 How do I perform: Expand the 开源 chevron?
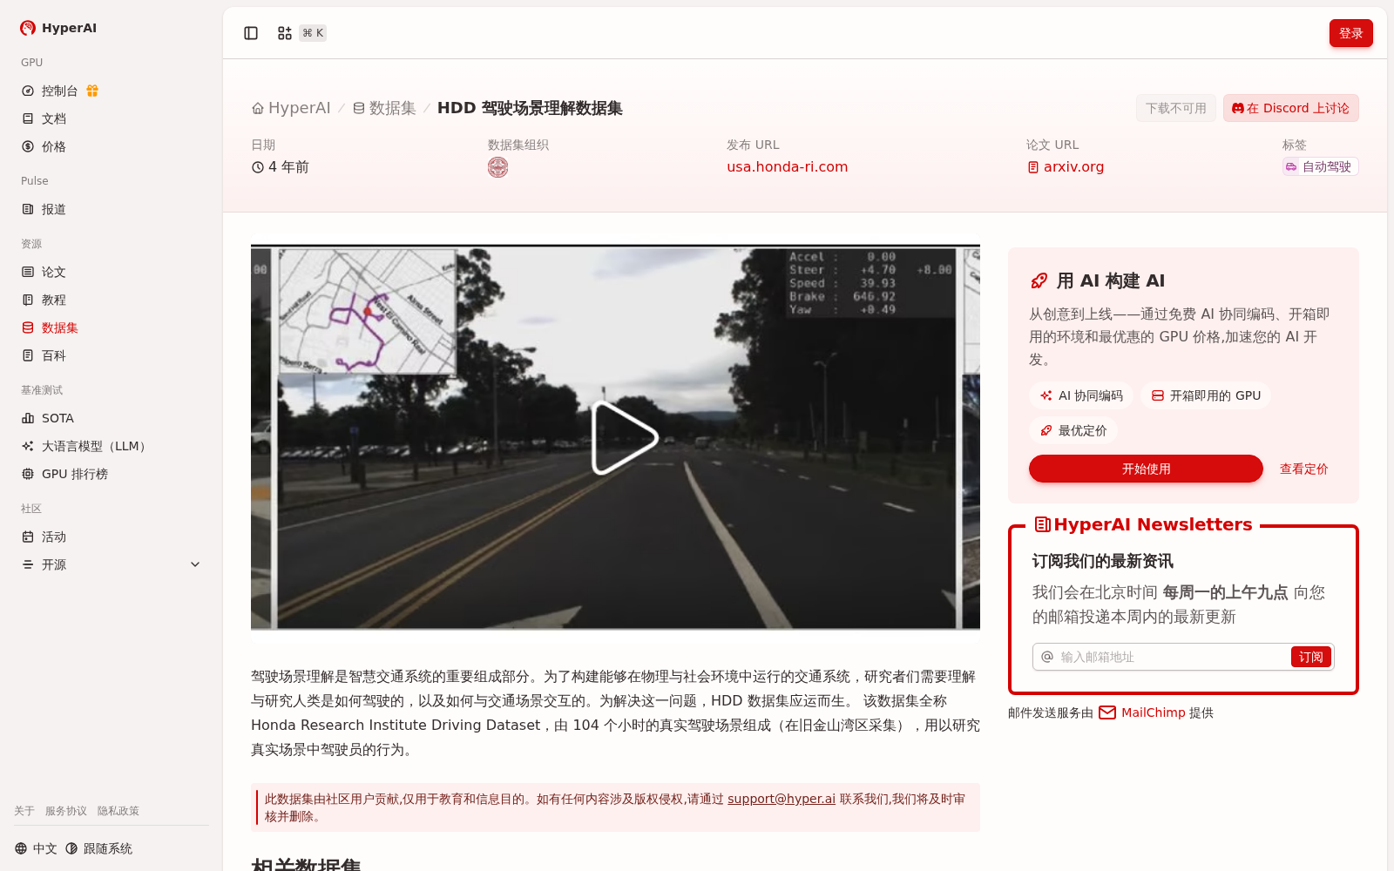(195, 564)
